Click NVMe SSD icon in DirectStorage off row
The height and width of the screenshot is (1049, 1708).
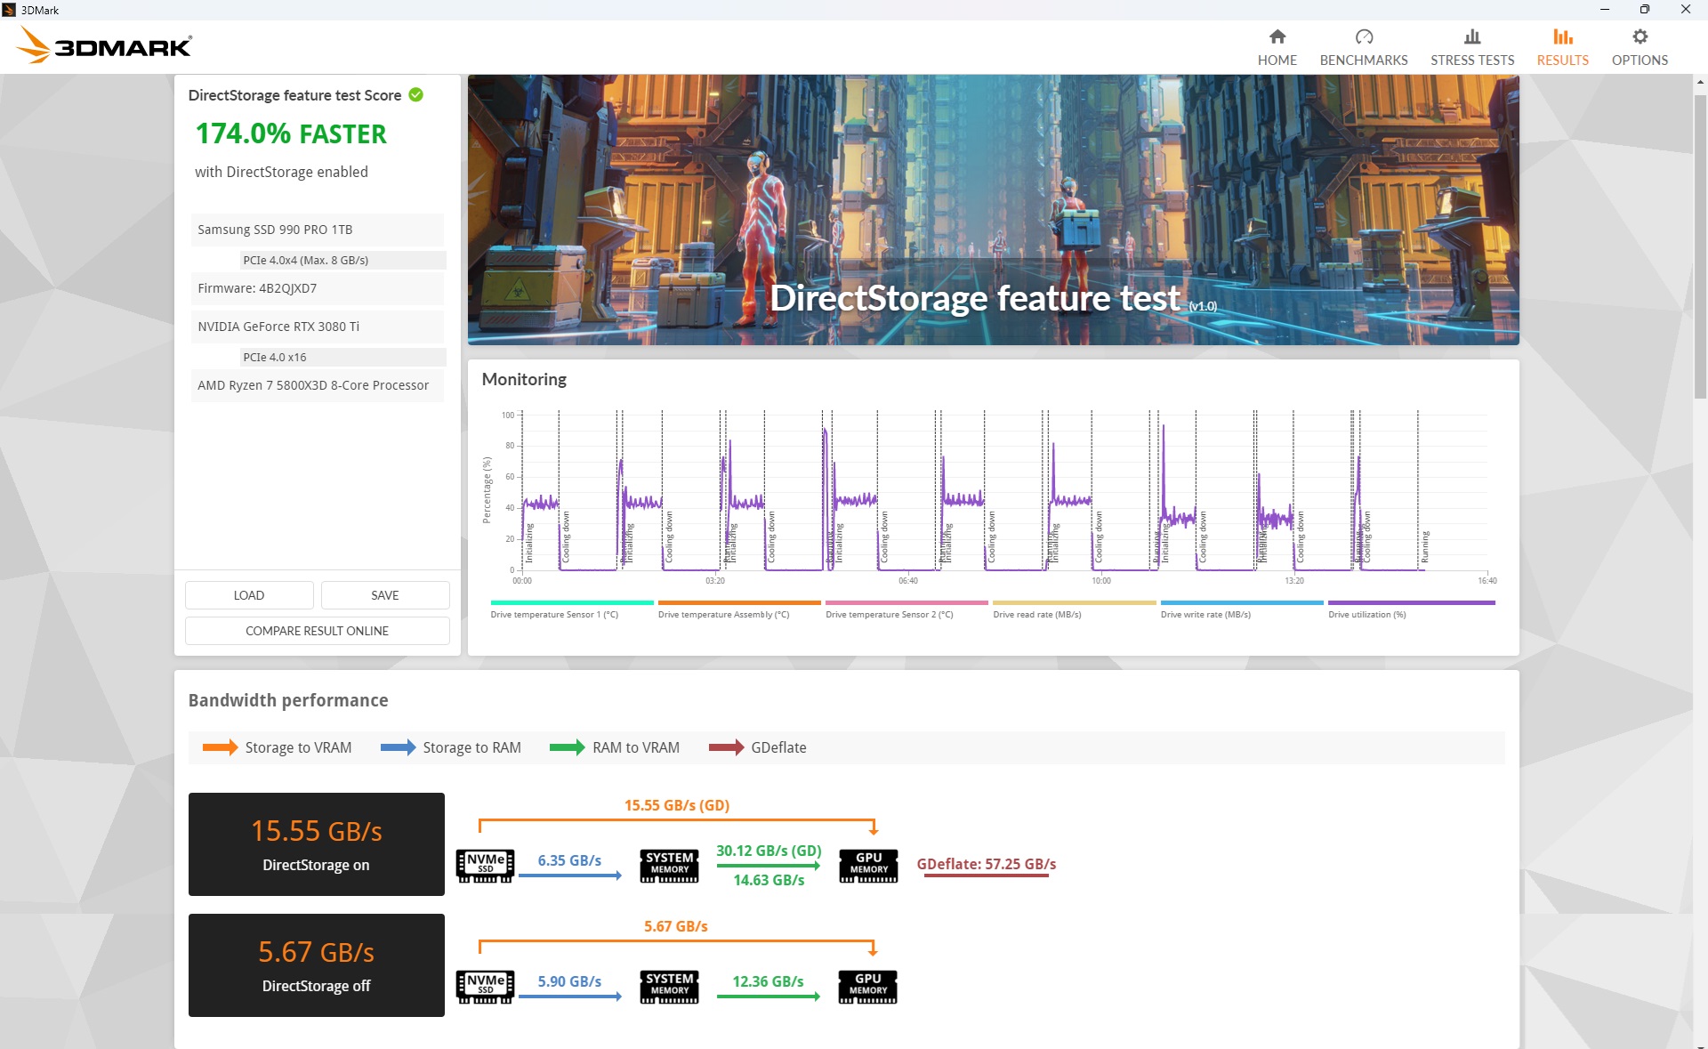coord(485,987)
